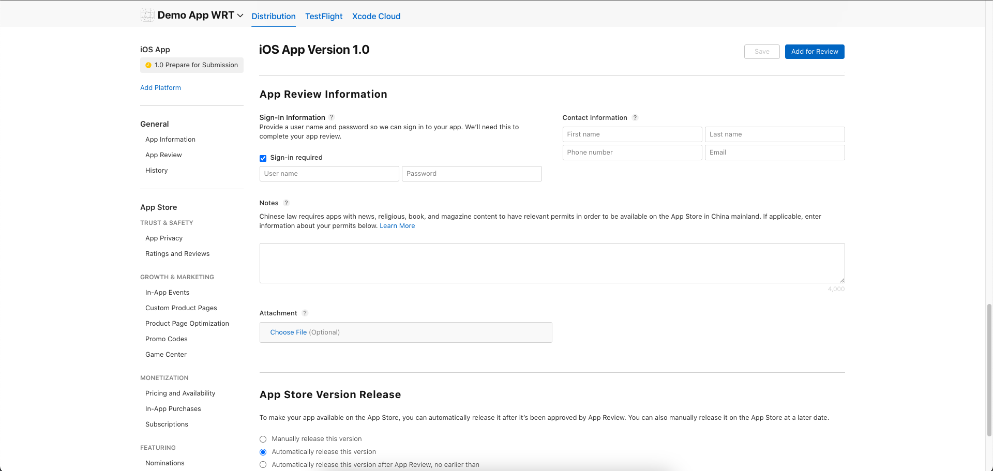Click the Contact Information help question mark

point(635,118)
